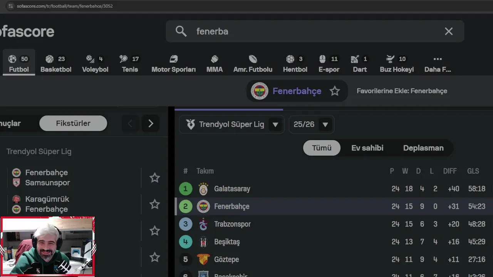The width and height of the screenshot is (493, 277).
Task: Open the Trendyol Süper Lig dropdown
Action: pyautogui.click(x=232, y=124)
